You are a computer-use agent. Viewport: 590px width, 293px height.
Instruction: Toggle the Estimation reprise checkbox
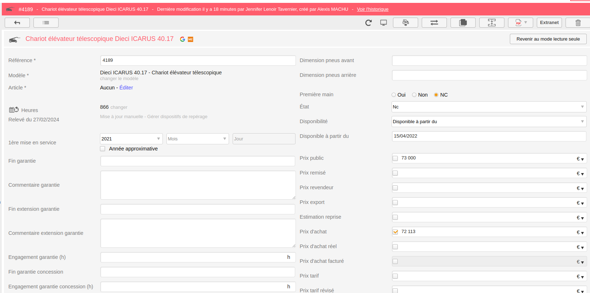[x=395, y=217]
